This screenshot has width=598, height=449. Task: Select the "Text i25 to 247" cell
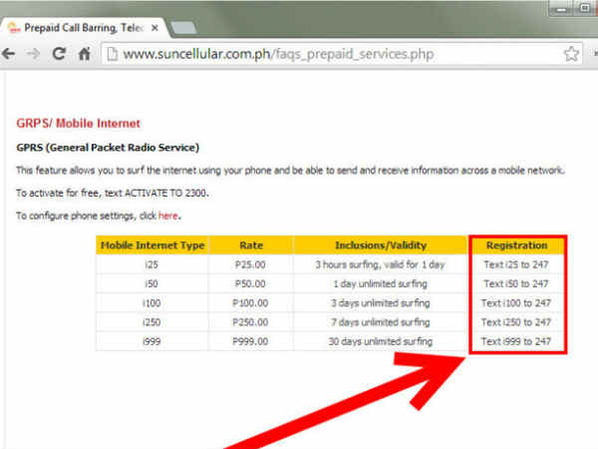click(516, 264)
